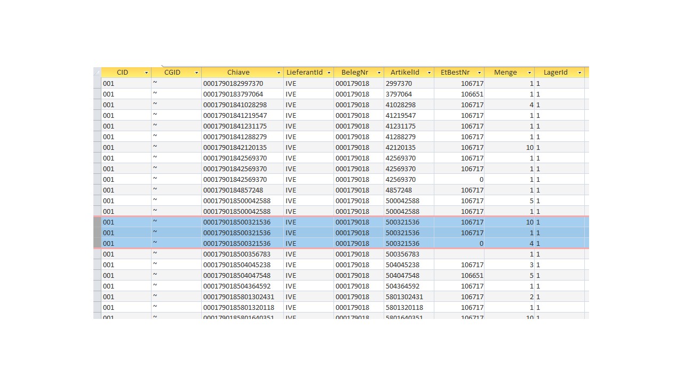The height and width of the screenshot is (384, 683).
Task: Click Chiave cell 000179018504047548
Action: click(x=242, y=275)
